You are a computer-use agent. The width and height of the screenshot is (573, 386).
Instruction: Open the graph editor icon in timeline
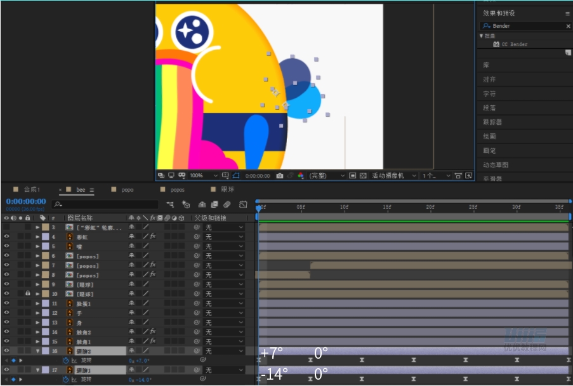(244, 204)
